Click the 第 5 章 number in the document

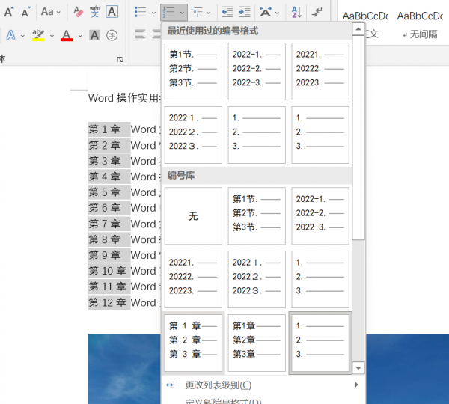tap(105, 192)
